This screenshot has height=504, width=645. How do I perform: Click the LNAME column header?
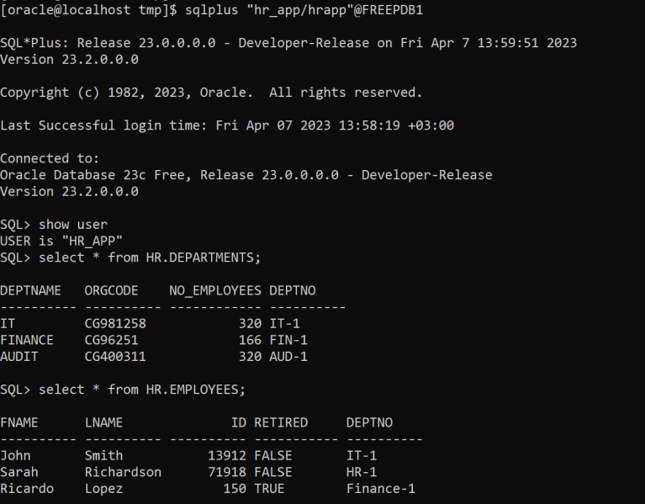pos(103,422)
